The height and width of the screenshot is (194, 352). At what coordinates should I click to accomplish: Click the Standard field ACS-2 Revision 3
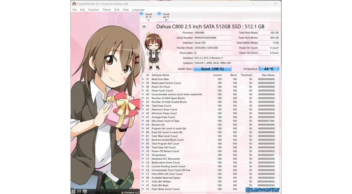[236, 58]
